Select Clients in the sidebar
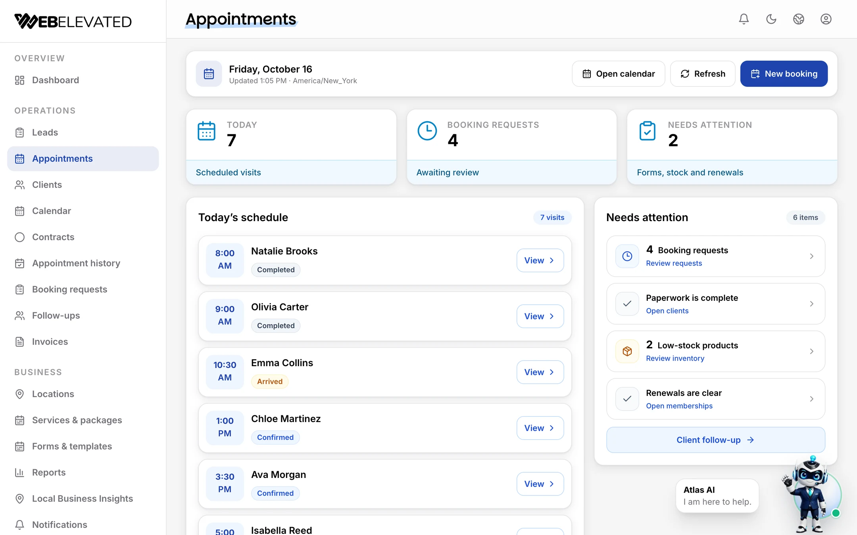Image resolution: width=857 pixels, height=535 pixels. coord(83,185)
